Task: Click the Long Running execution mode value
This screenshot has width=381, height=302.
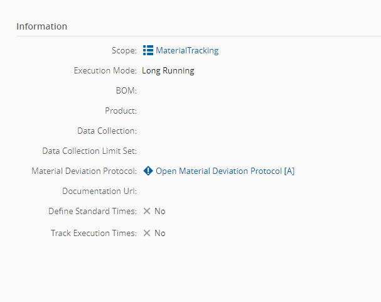Action: 168,70
